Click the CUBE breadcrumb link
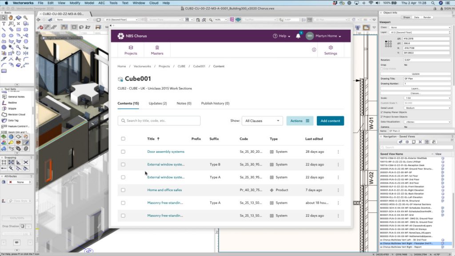Image resolution: width=455 pixels, height=256 pixels. point(181,66)
